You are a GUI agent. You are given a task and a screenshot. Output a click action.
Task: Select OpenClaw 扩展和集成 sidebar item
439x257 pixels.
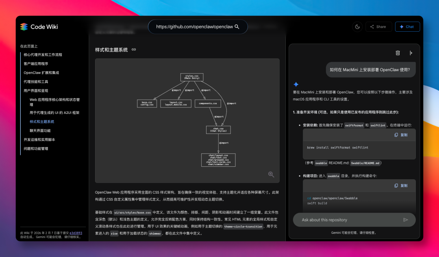[41, 72]
